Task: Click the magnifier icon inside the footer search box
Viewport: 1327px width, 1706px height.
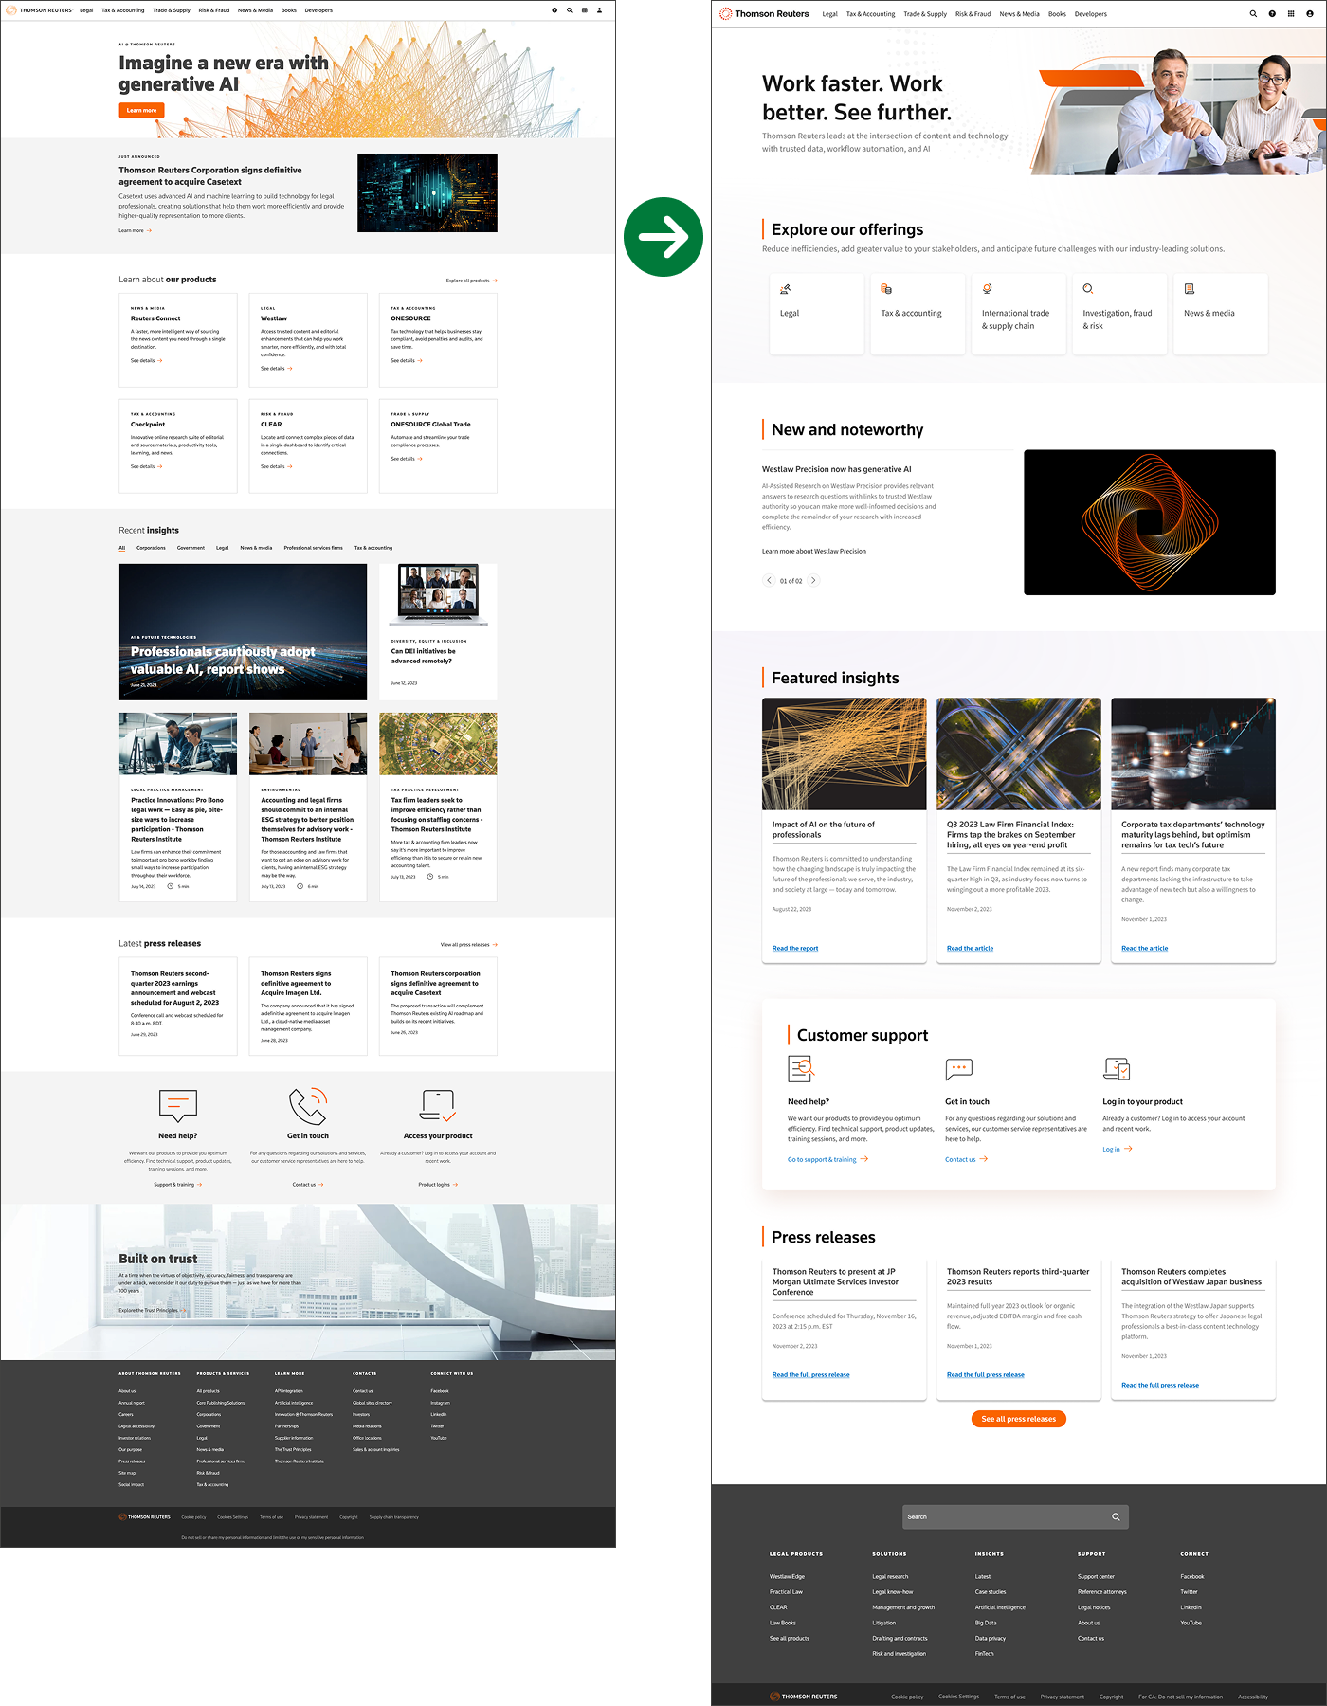Action: tap(1116, 1516)
